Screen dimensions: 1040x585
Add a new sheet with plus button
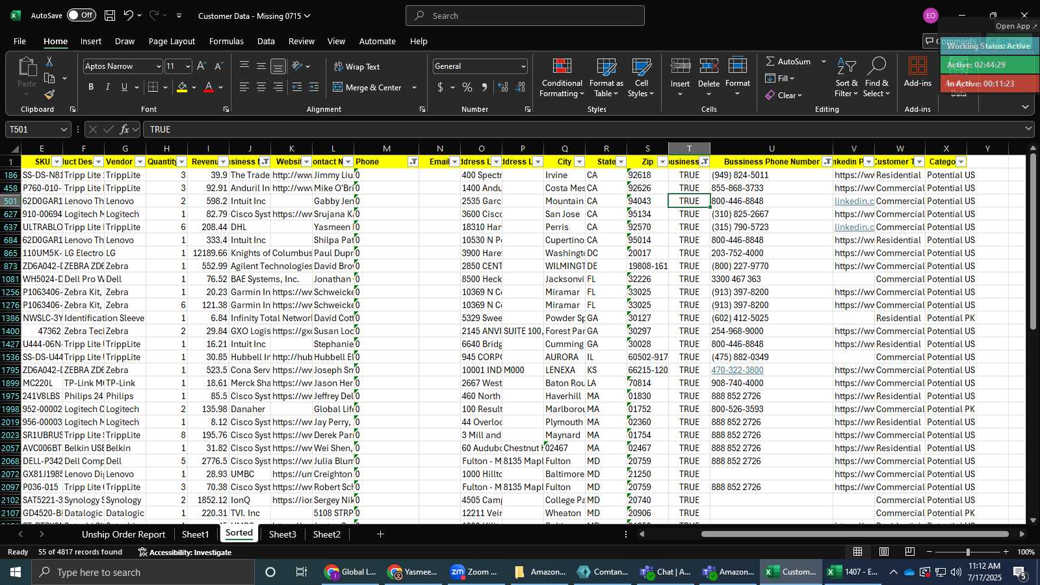tap(380, 534)
